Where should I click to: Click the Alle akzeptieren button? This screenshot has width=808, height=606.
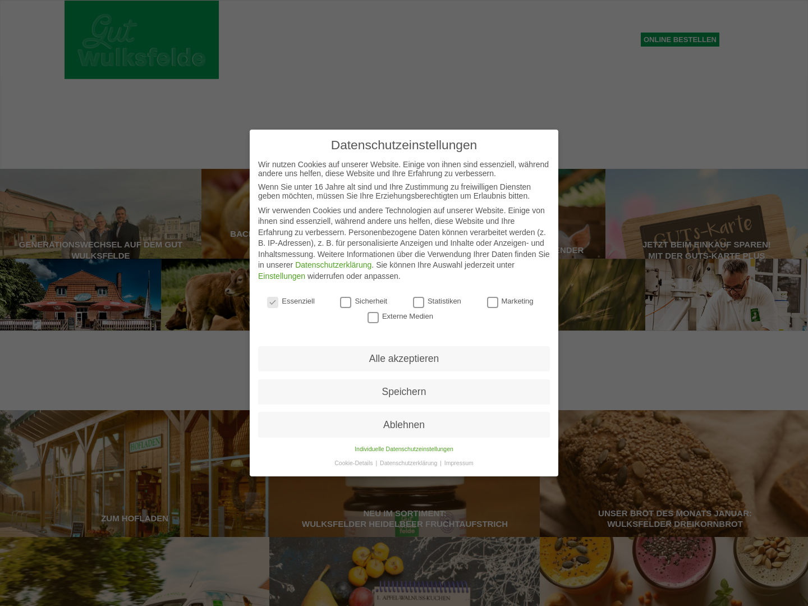[x=404, y=359]
